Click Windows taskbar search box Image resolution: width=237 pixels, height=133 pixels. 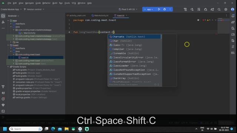click(x=26, y=129)
